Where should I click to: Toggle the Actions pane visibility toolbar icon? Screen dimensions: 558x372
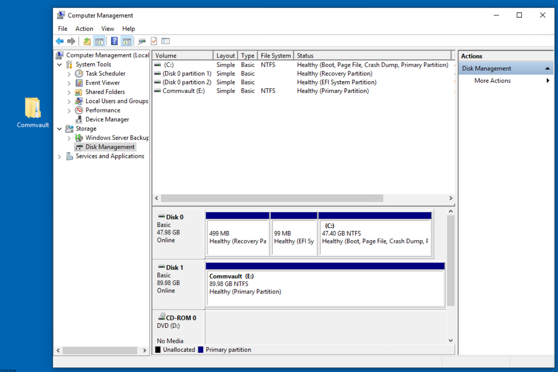tap(127, 41)
